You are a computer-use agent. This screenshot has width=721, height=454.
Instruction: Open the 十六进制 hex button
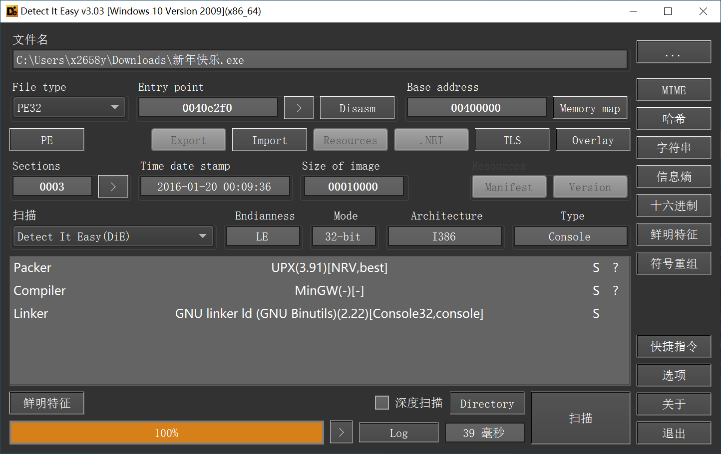[674, 206]
